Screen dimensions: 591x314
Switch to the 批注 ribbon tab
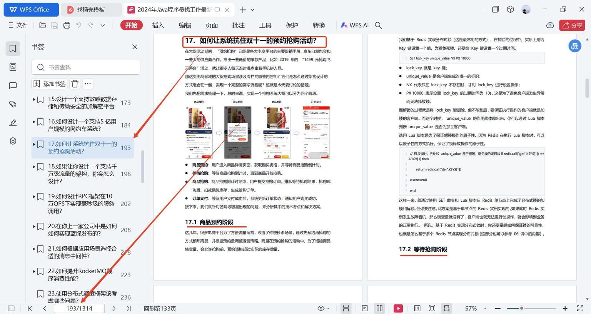[239, 25]
